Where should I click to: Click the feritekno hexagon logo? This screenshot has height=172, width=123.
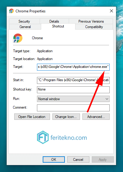coord(43,137)
